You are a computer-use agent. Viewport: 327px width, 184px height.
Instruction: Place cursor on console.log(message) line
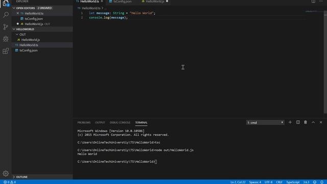(108, 18)
